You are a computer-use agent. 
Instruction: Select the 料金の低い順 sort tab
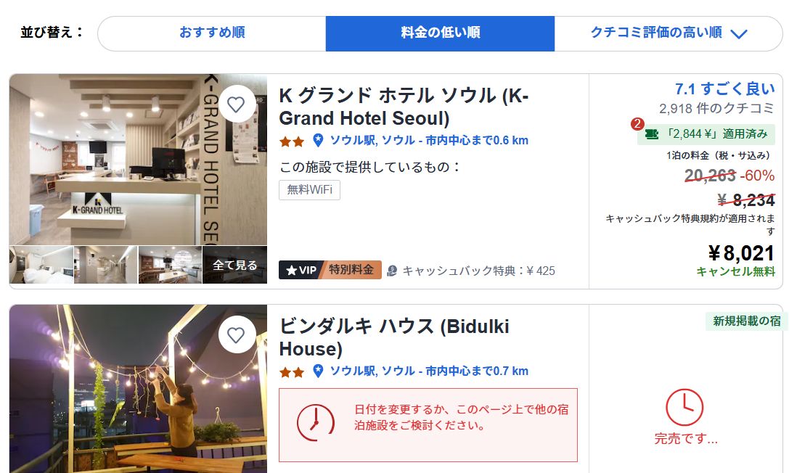(440, 33)
